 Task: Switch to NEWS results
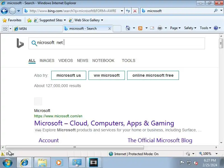pos(83,60)
